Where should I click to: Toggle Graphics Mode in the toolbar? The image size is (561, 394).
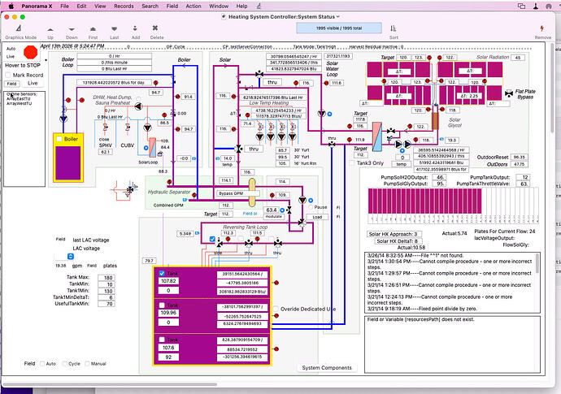[20, 32]
